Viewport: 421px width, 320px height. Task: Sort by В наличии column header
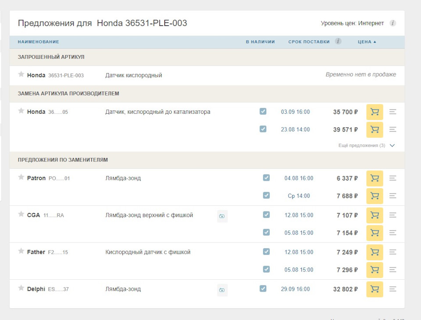click(x=260, y=42)
